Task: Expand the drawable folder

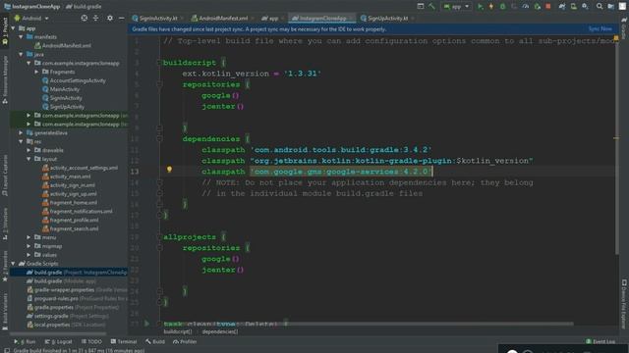Action: [29, 150]
